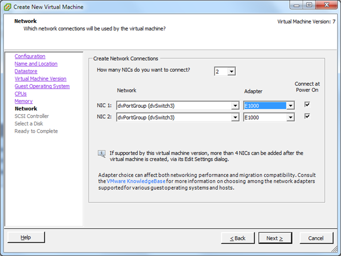The image size is (341, 256).
Task: Go to Configuration step
Action: (30, 57)
